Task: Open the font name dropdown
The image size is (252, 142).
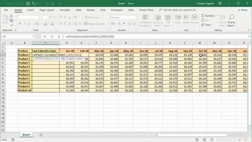Action: pyautogui.click(x=38, y=17)
